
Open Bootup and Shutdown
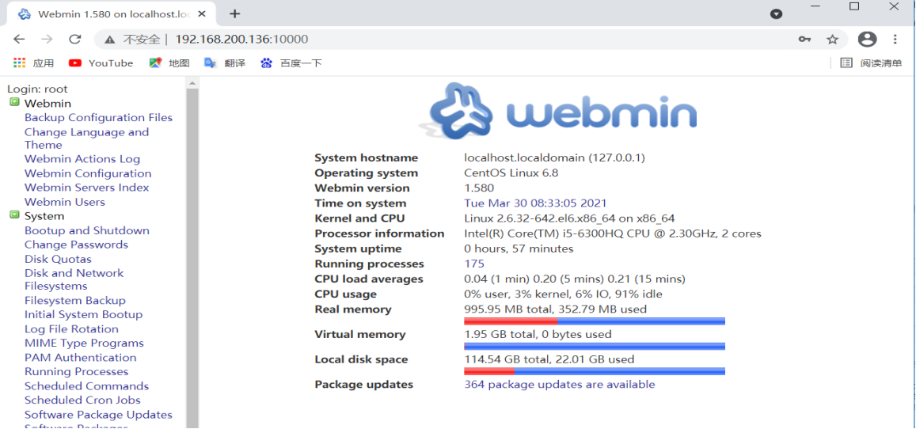[86, 230]
